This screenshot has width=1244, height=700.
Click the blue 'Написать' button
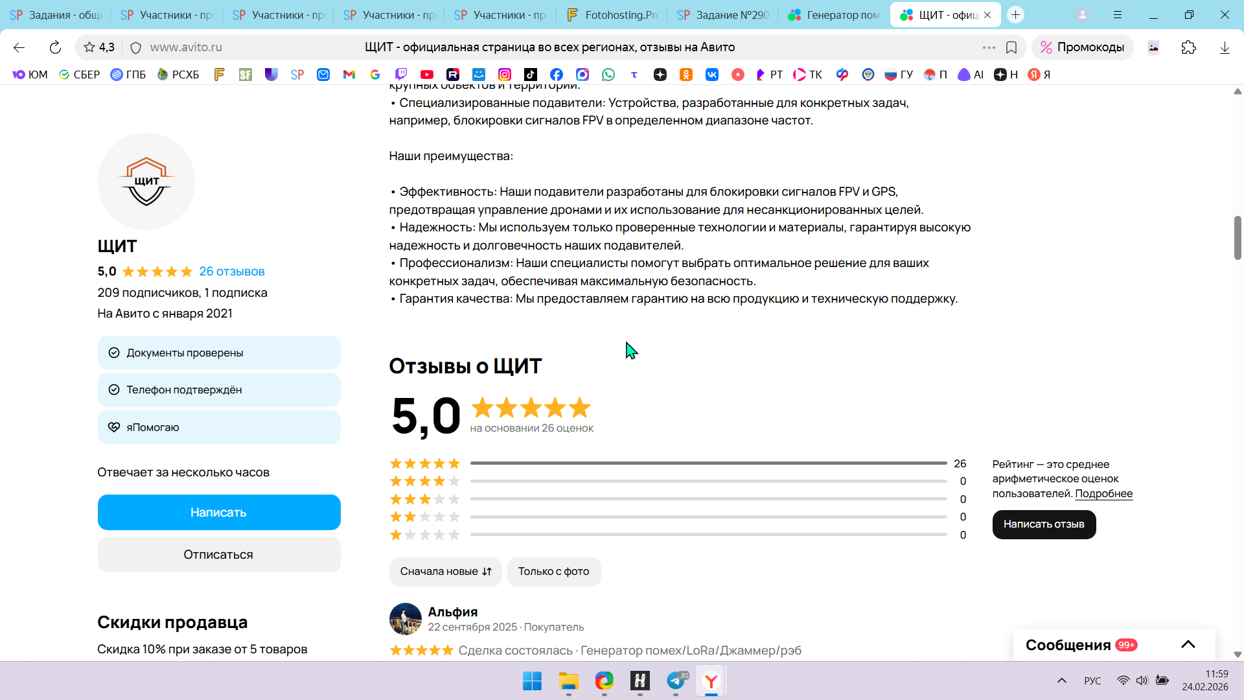tap(219, 512)
